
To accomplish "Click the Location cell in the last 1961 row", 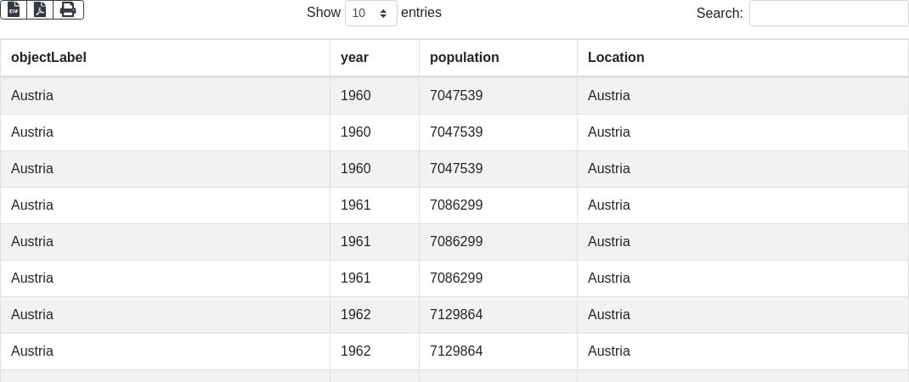I will (609, 278).
